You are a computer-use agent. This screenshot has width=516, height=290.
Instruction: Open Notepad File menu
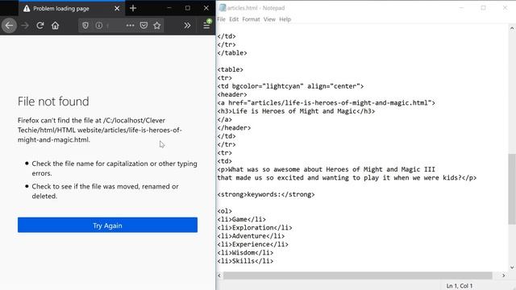tap(221, 19)
